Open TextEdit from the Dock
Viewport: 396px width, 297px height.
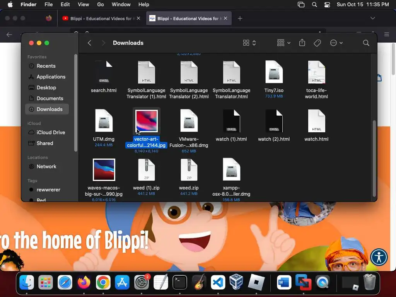click(160, 282)
